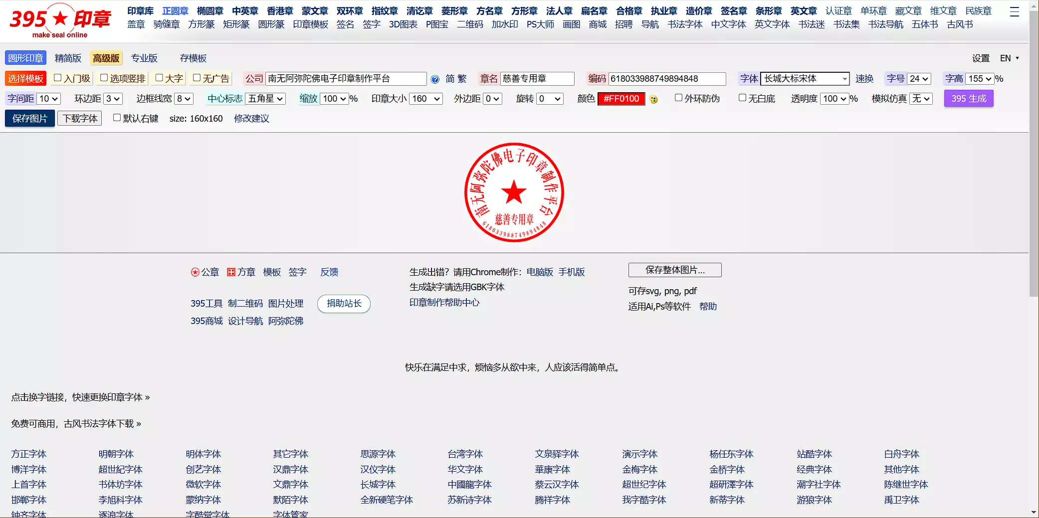Image resolution: width=1039 pixels, height=518 pixels.
Task: Click into the 编码 code input field
Action: (x=666, y=79)
